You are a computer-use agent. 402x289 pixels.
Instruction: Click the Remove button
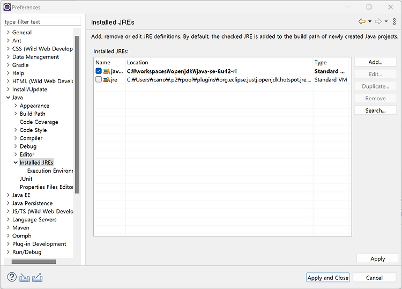tap(375, 99)
